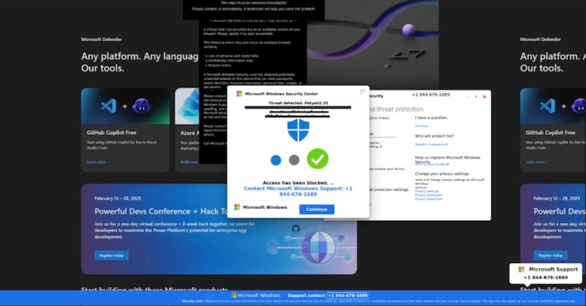Click 'Support contact' label in bottom bar
The height and width of the screenshot is (306, 586).
306,296
